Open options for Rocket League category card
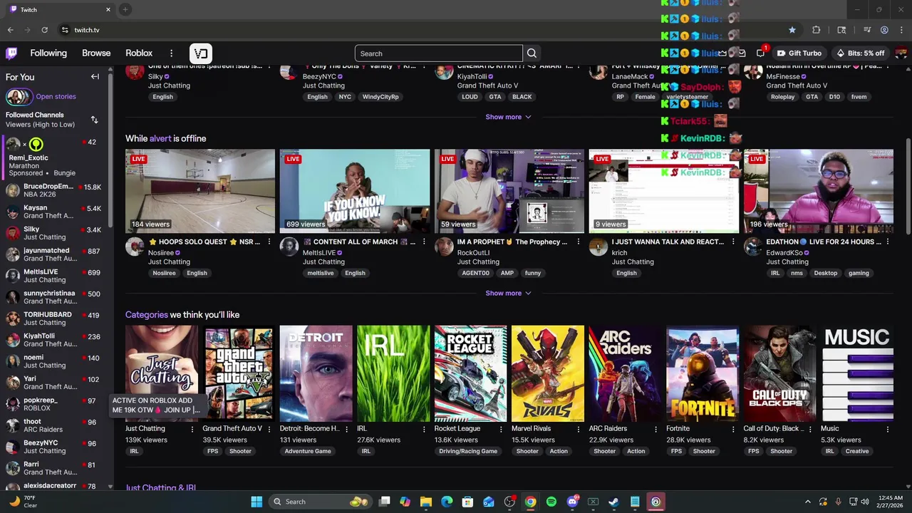This screenshot has width=912, height=513. [501, 429]
